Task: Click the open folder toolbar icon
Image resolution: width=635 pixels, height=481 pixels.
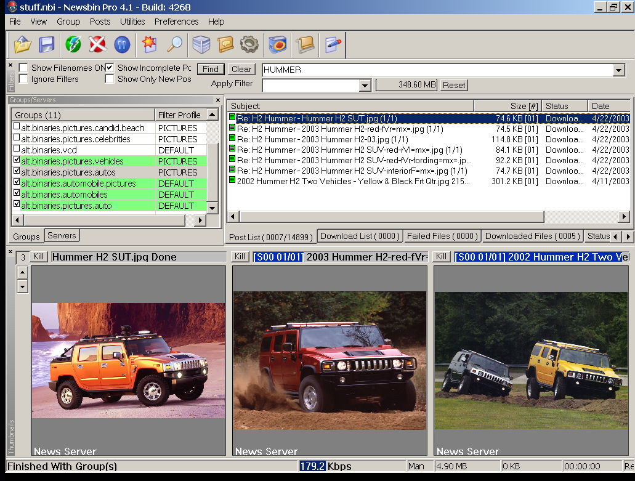Action: coord(22,44)
